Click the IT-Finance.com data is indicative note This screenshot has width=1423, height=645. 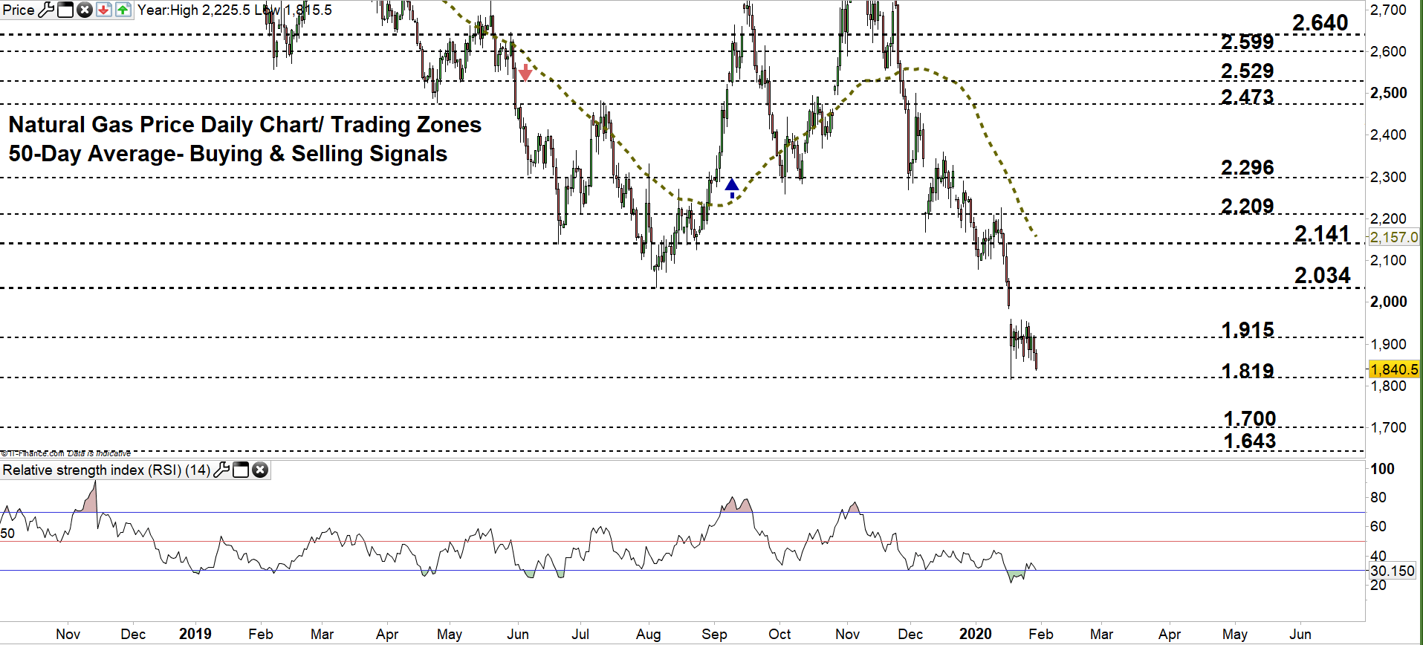[65, 453]
